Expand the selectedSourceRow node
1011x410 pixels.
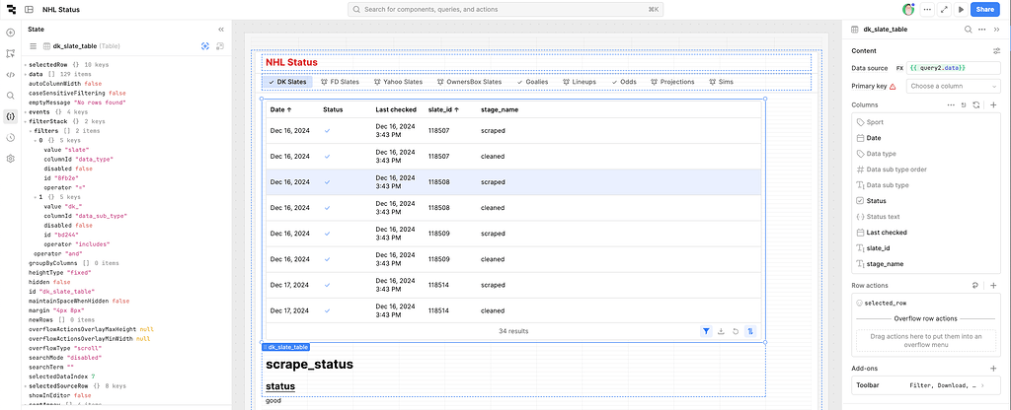coord(25,386)
